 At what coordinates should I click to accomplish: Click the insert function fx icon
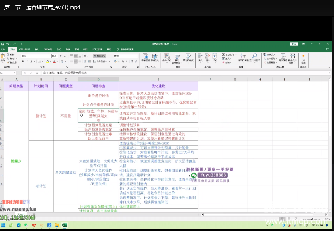click(37, 73)
